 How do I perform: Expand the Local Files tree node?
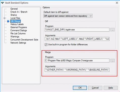5,18
